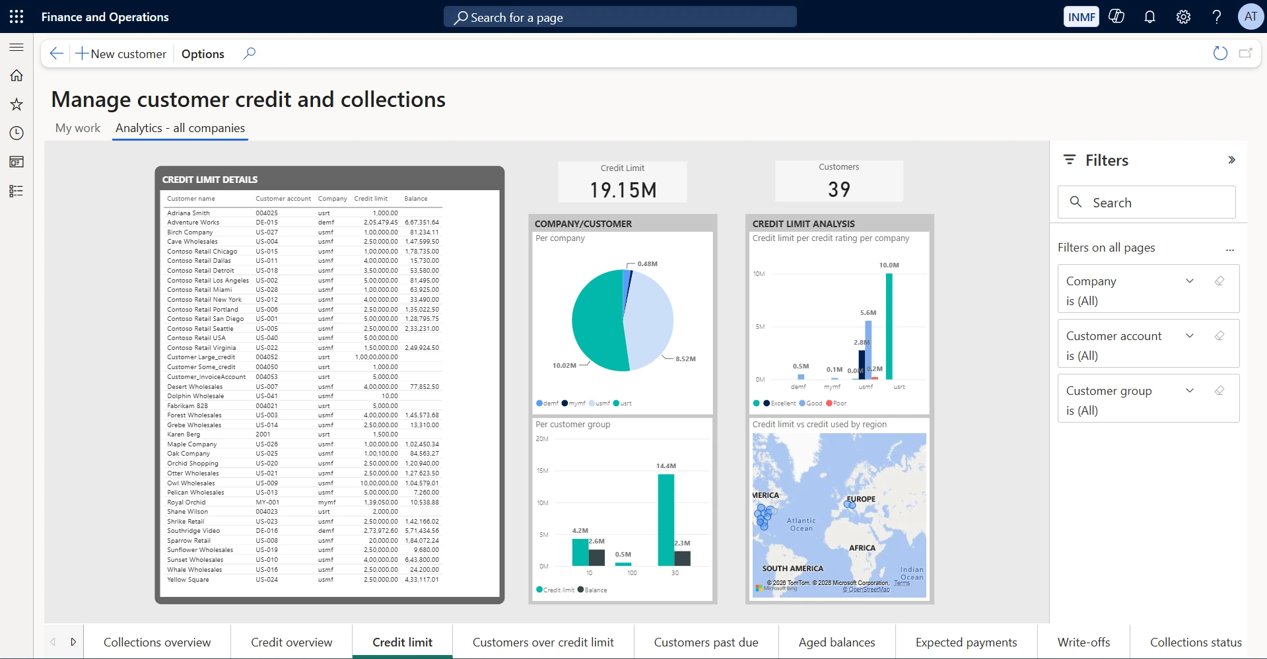Expand the Customer group filter chevron

pos(1190,390)
